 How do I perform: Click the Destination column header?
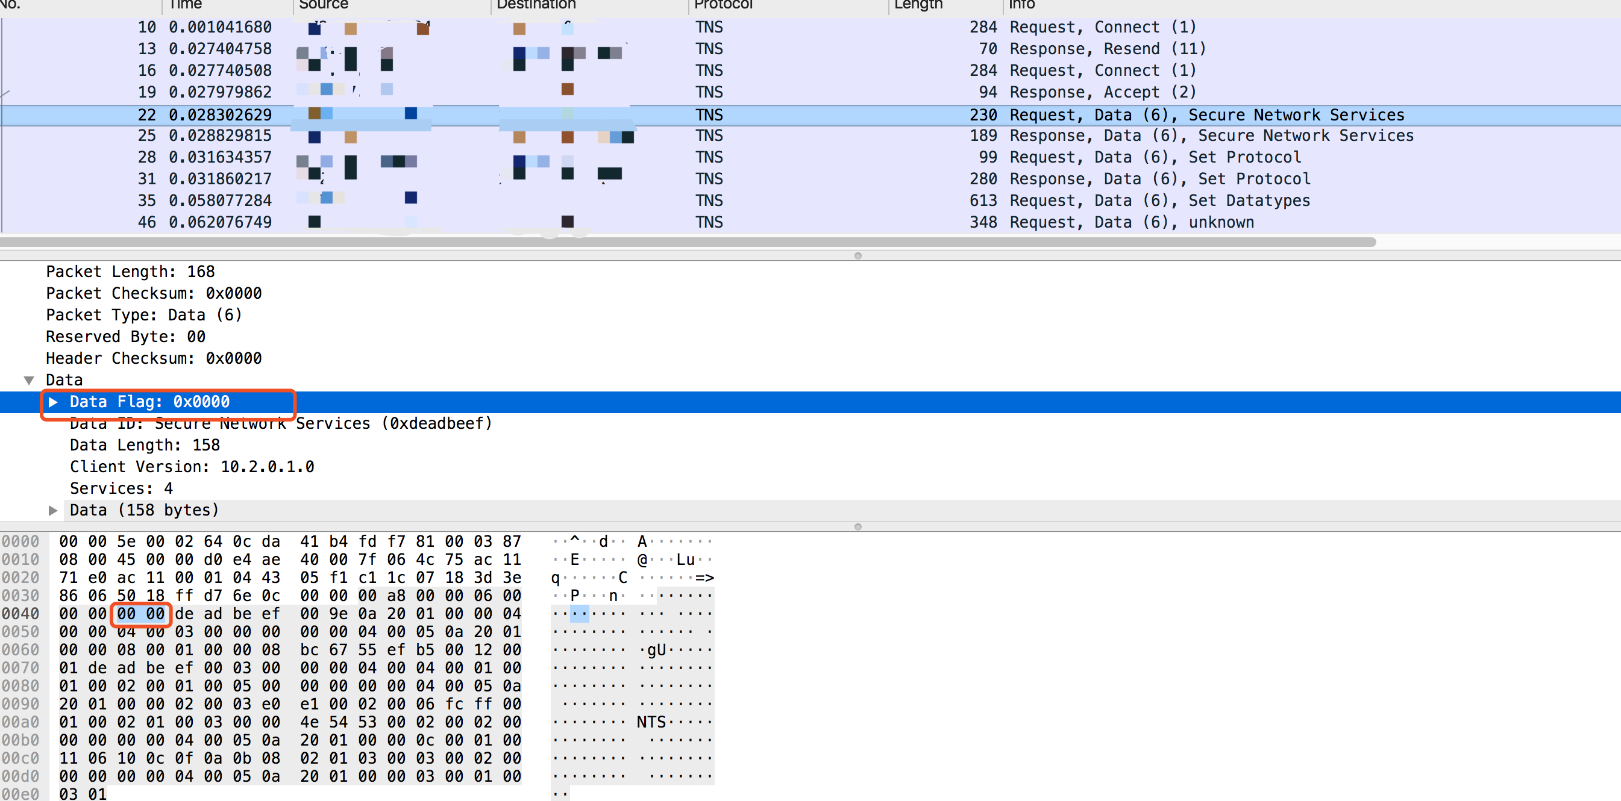click(x=536, y=5)
